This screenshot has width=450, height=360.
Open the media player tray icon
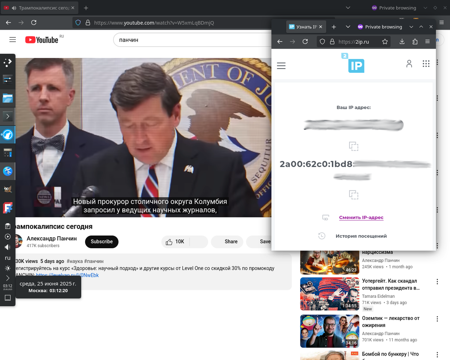click(x=7, y=237)
